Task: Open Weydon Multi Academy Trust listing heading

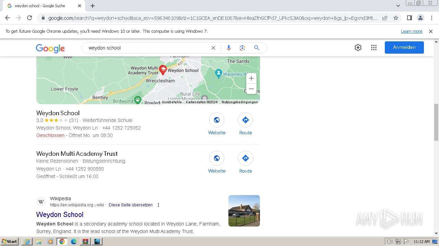Action: (77, 154)
